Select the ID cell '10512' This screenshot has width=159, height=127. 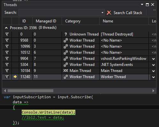(x=26, y=52)
